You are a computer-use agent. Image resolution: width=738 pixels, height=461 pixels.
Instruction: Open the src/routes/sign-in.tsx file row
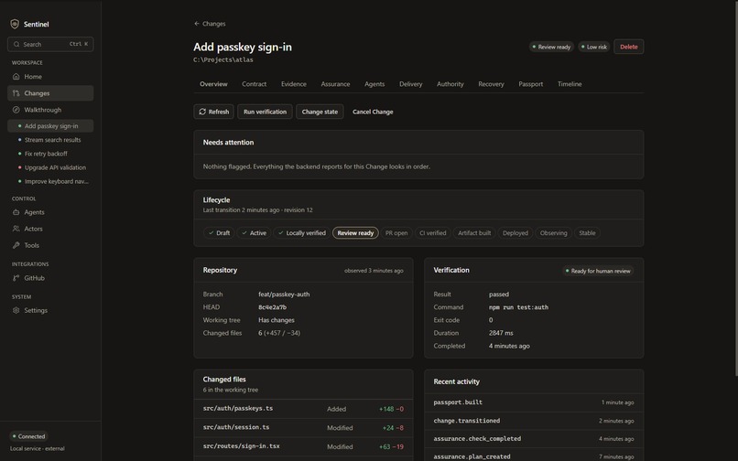click(303, 446)
